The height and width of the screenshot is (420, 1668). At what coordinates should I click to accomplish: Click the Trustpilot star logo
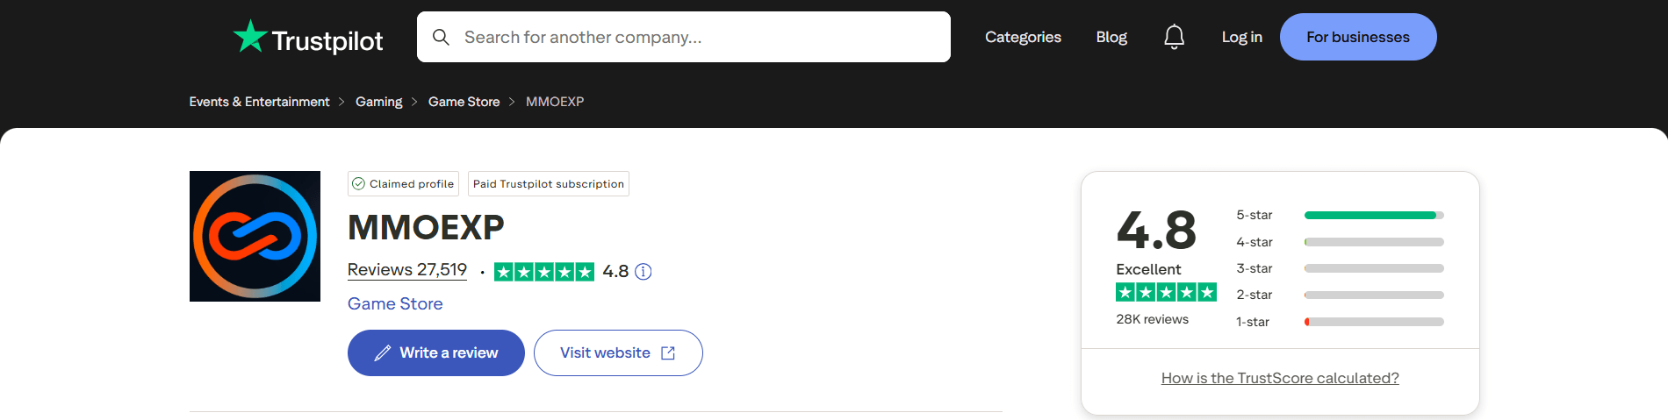(250, 37)
